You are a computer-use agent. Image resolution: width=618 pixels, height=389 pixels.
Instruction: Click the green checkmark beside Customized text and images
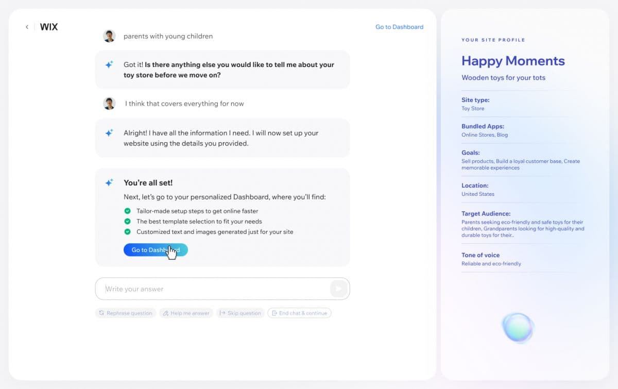pos(127,231)
